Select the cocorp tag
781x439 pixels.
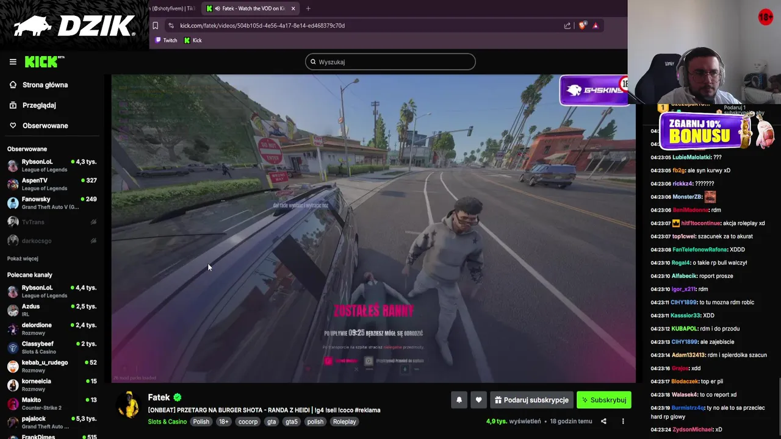pyautogui.click(x=248, y=421)
